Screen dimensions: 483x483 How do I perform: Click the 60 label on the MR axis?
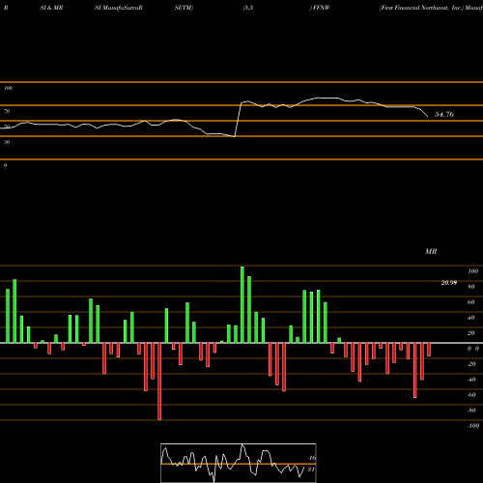(x=471, y=302)
